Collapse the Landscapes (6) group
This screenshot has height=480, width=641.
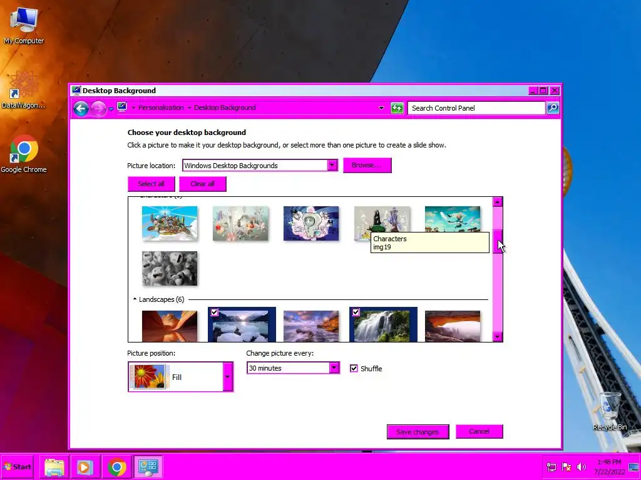point(135,299)
